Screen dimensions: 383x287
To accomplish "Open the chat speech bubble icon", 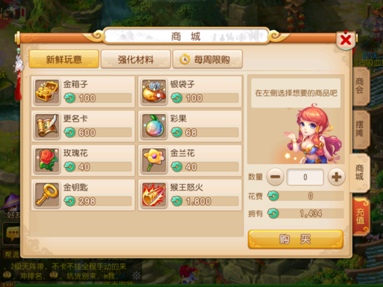I will [x=12, y=234].
